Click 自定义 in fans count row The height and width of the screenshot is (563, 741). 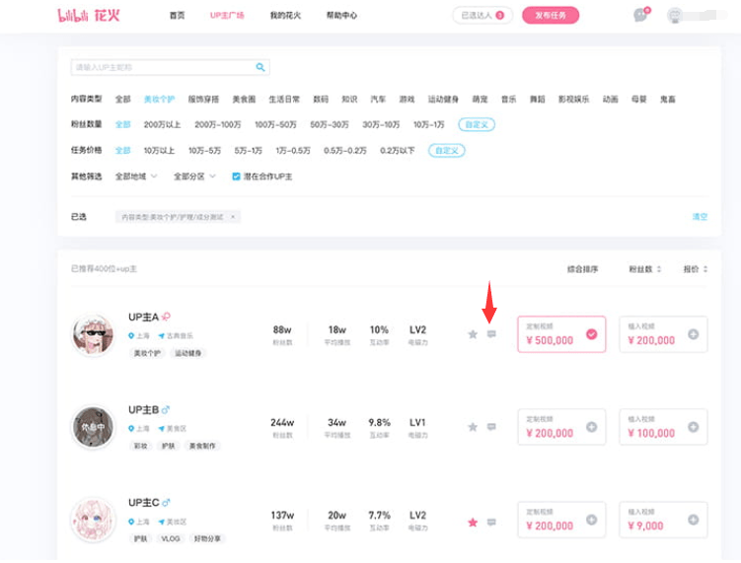[x=477, y=124]
